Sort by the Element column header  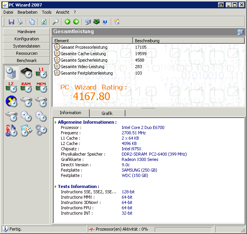tap(93, 41)
